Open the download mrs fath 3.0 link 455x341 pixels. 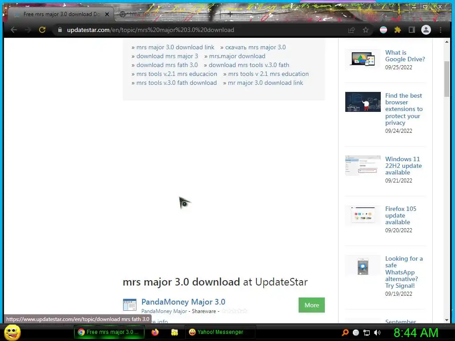point(167,65)
